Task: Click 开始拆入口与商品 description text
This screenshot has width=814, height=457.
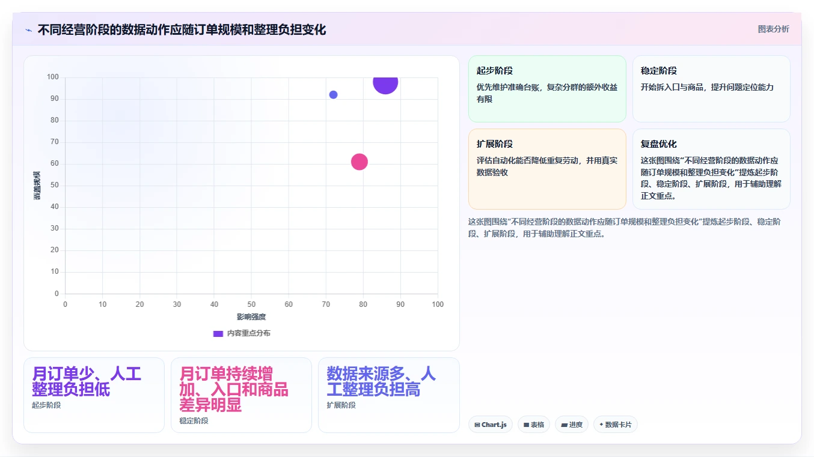Action: (x=707, y=87)
